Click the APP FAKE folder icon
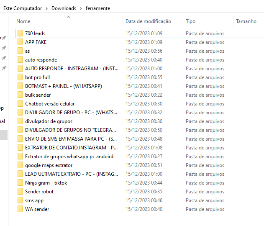264x226 pixels. (20, 42)
